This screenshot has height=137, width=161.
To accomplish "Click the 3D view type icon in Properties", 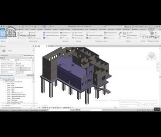I will pyautogui.click(x=4, y=51).
